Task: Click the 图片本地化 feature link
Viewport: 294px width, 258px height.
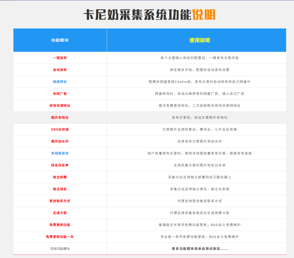Action: (x=60, y=117)
